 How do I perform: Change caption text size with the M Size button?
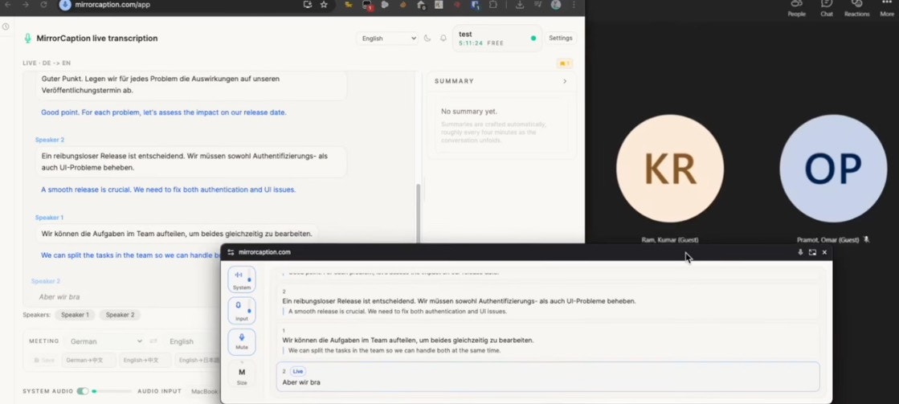pos(241,375)
